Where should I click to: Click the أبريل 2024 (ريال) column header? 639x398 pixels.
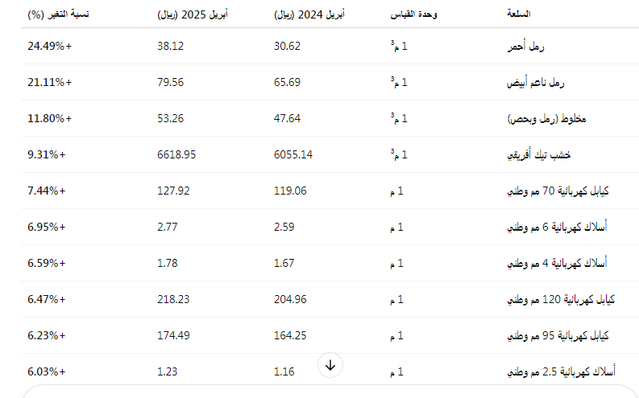[309, 14]
